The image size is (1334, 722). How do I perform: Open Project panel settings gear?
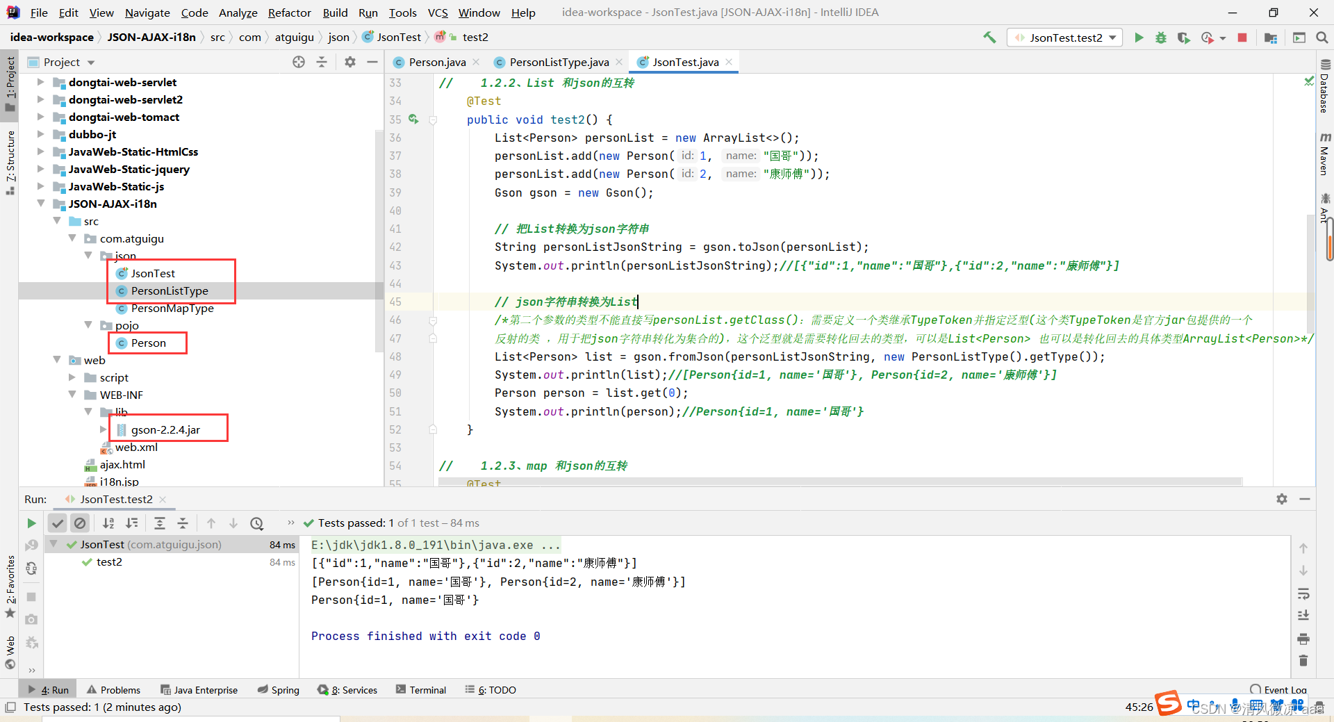pyautogui.click(x=350, y=62)
